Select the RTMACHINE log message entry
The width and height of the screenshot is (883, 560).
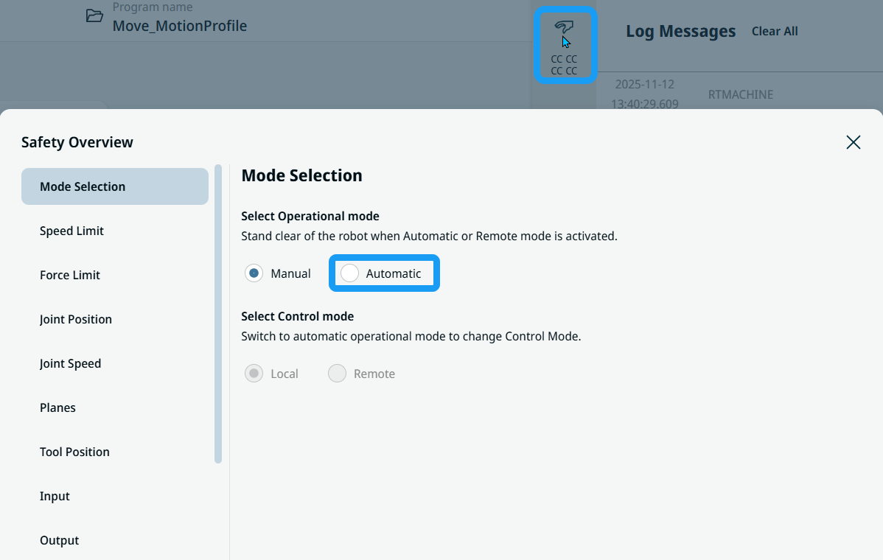coord(740,94)
